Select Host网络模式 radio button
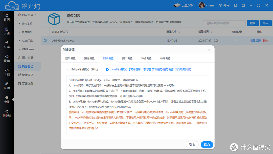This screenshot has height=154, width=273. coord(107,69)
